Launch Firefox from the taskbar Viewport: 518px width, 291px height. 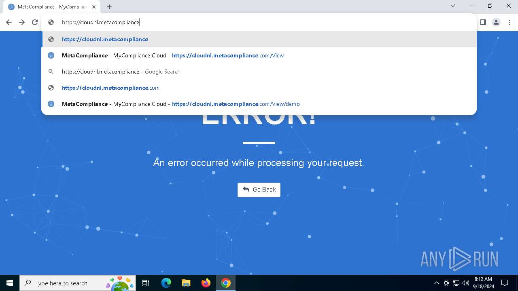pyautogui.click(x=206, y=283)
